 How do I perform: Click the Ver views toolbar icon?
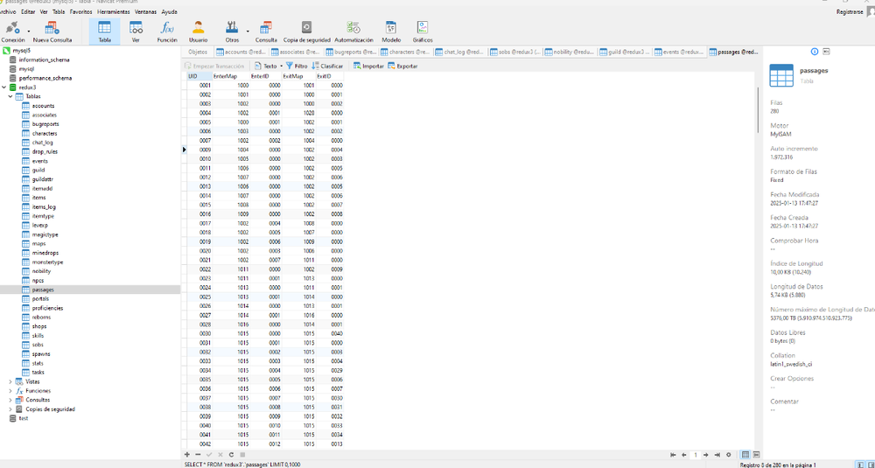(136, 31)
